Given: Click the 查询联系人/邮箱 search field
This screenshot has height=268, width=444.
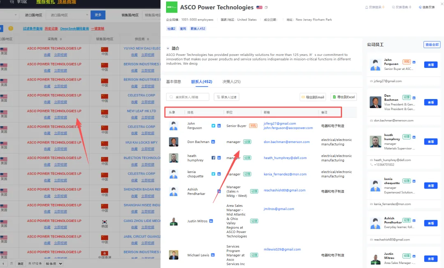Looking at the screenshot, I should pyautogui.click(x=187, y=97).
